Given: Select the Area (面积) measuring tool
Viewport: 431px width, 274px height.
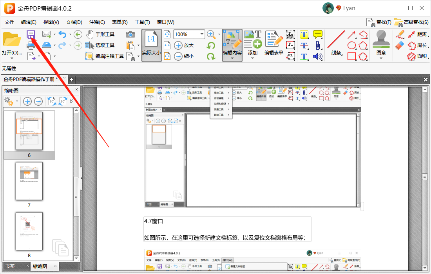Looking at the screenshot, I should [x=417, y=56].
